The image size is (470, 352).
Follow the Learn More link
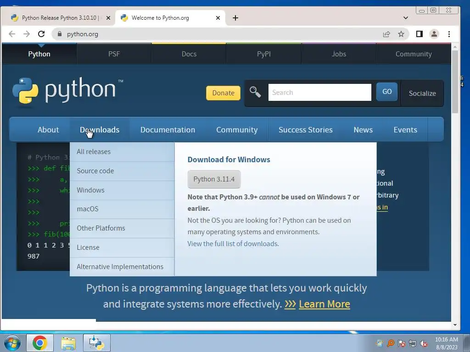coord(325,304)
